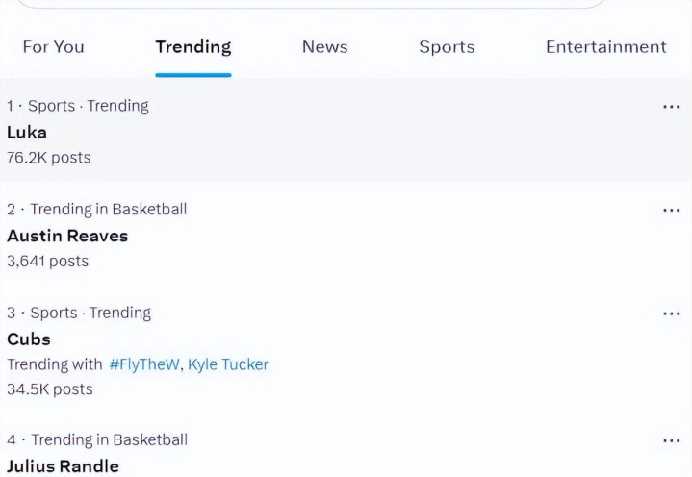Click the 3,641 posts count

[x=48, y=261]
